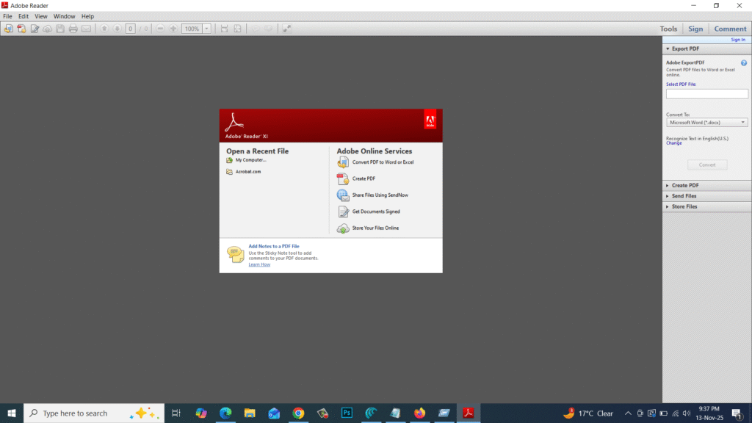752x423 pixels.
Task: Click the envelope email icon in toolbar
Action: pyautogui.click(x=86, y=29)
